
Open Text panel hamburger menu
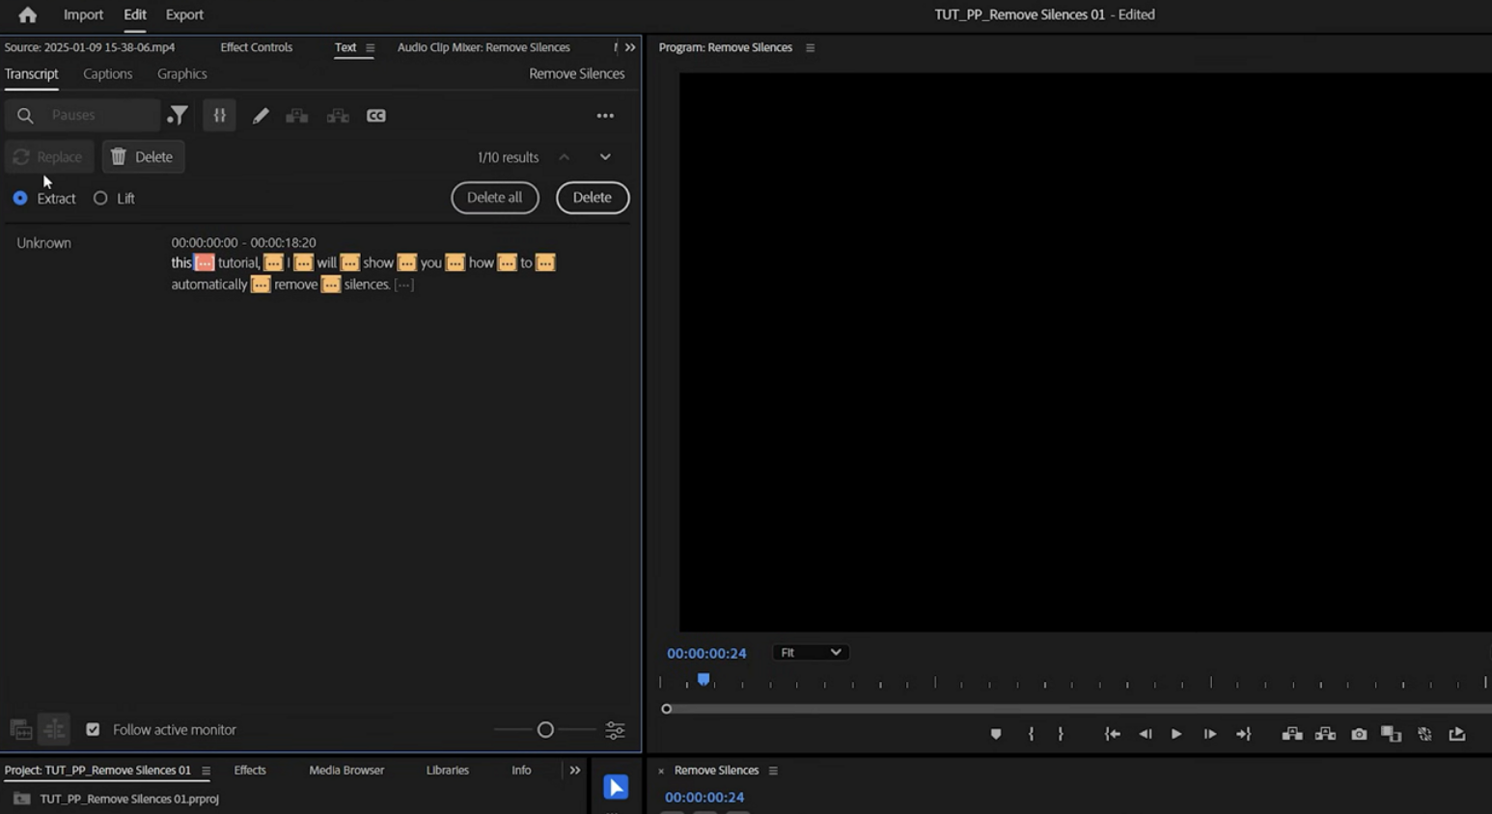[370, 47]
